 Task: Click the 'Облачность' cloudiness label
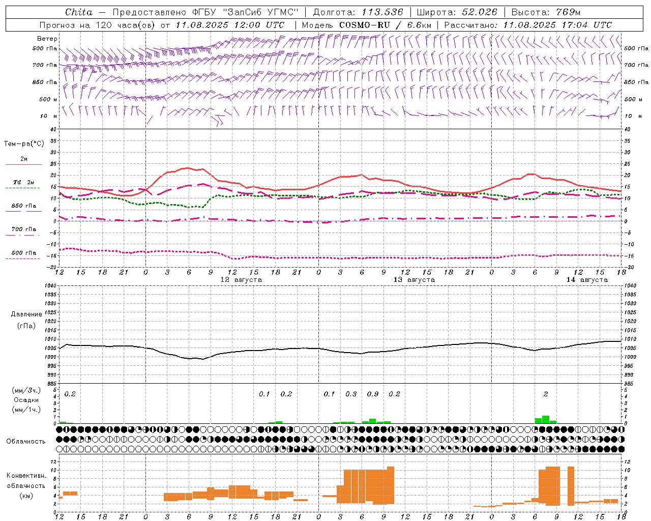pyautogui.click(x=26, y=441)
